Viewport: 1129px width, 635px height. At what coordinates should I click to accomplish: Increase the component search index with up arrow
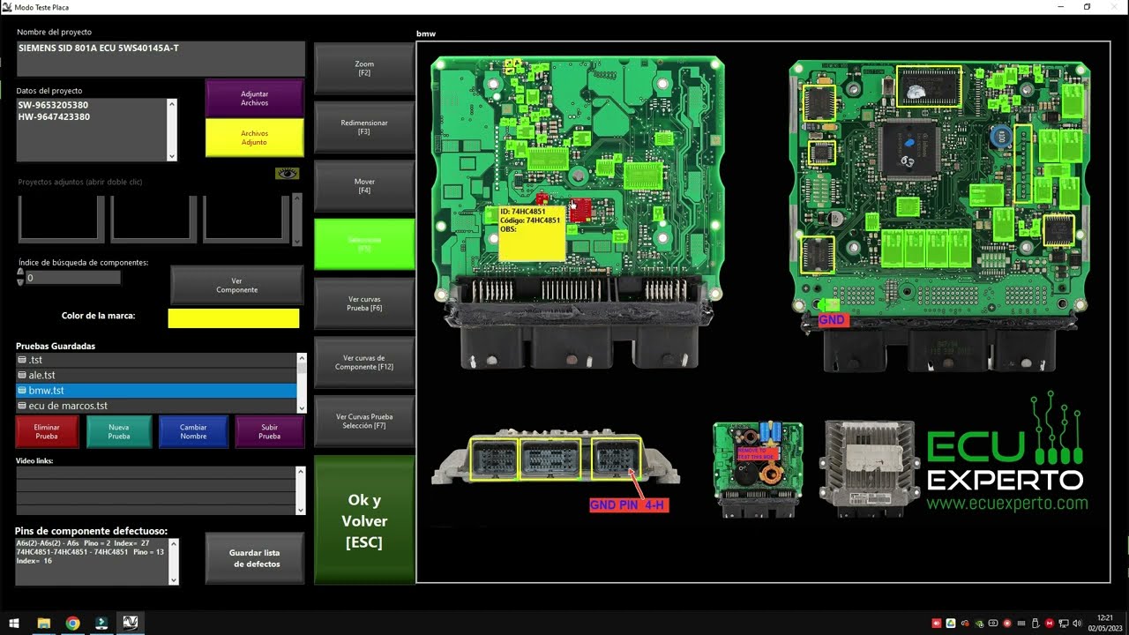click(20, 273)
